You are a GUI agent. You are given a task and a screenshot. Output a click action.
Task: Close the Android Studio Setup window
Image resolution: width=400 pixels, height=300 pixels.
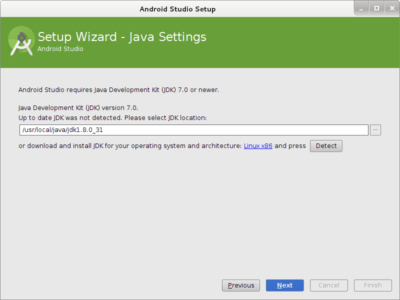392,8
